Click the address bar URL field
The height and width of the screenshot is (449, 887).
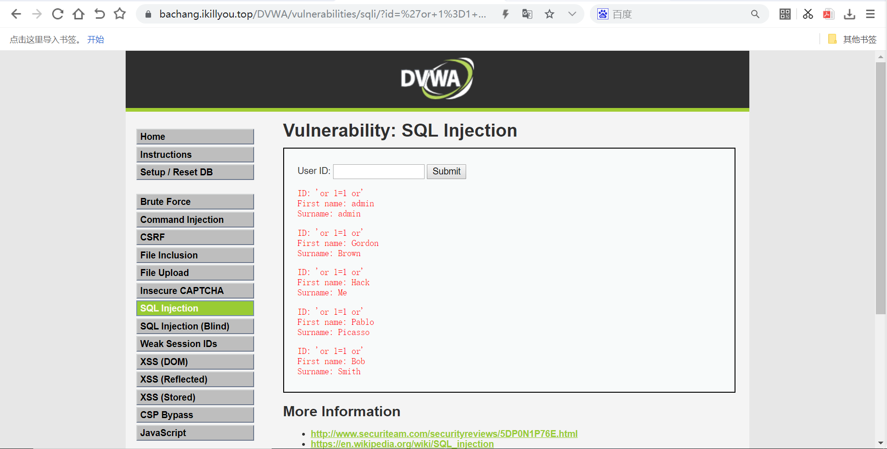[x=322, y=14]
